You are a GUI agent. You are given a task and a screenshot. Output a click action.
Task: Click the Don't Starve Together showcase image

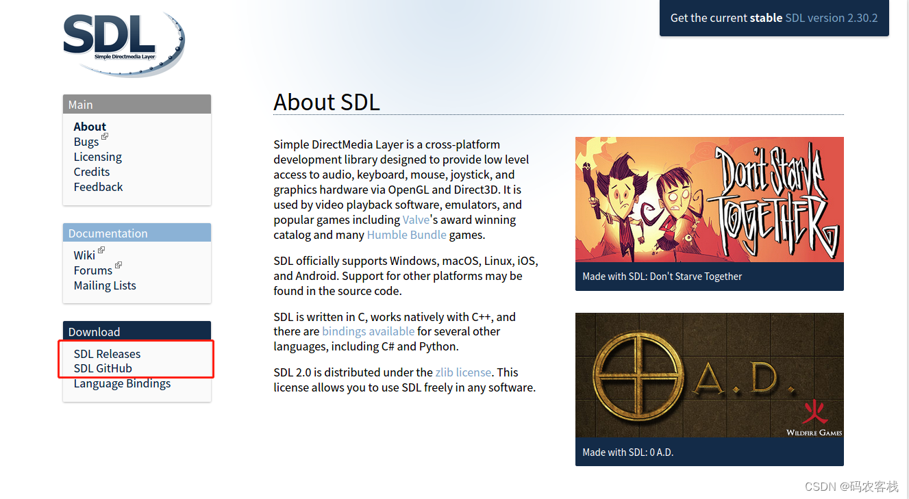tap(709, 200)
